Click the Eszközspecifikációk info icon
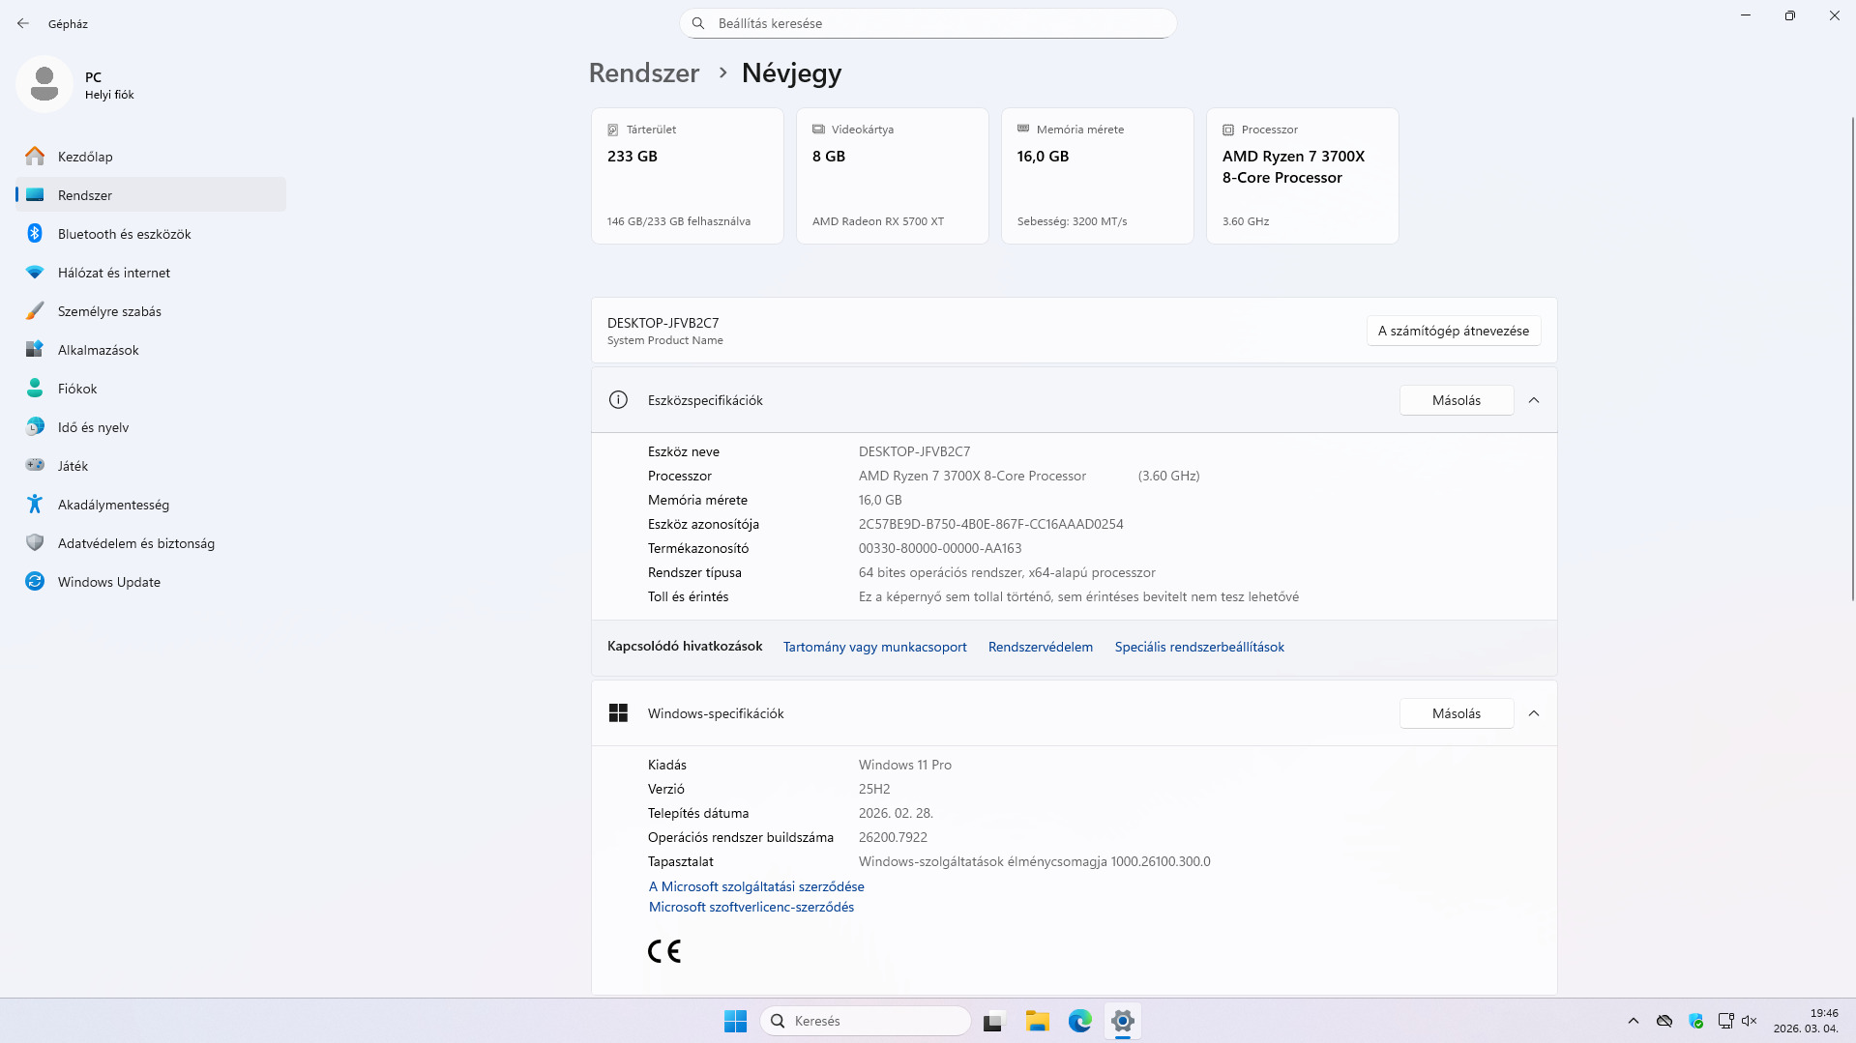This screenshot has width=1856, height=1043. [x=618, y=400]
